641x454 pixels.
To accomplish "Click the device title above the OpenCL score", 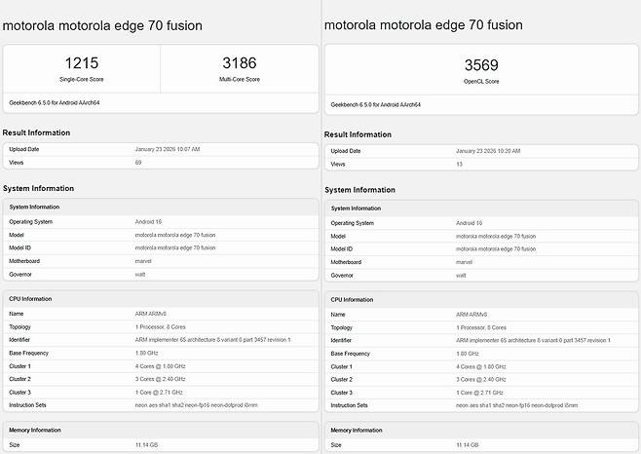I will tap(423, 24).
